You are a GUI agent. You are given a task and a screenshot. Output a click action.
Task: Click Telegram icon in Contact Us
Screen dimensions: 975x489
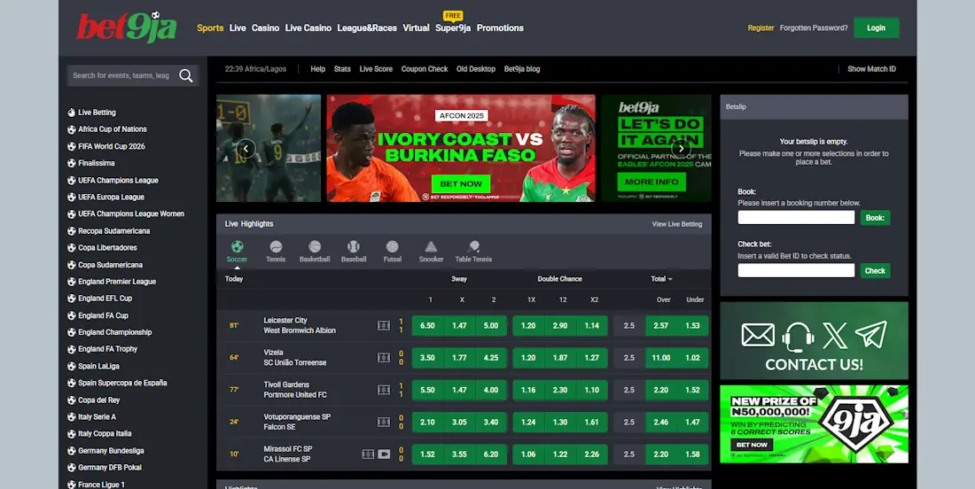[x=870, y=334]
